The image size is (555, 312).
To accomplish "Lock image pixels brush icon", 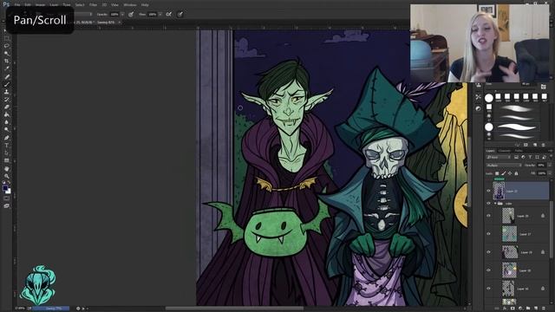I will (x=504, y=173).
